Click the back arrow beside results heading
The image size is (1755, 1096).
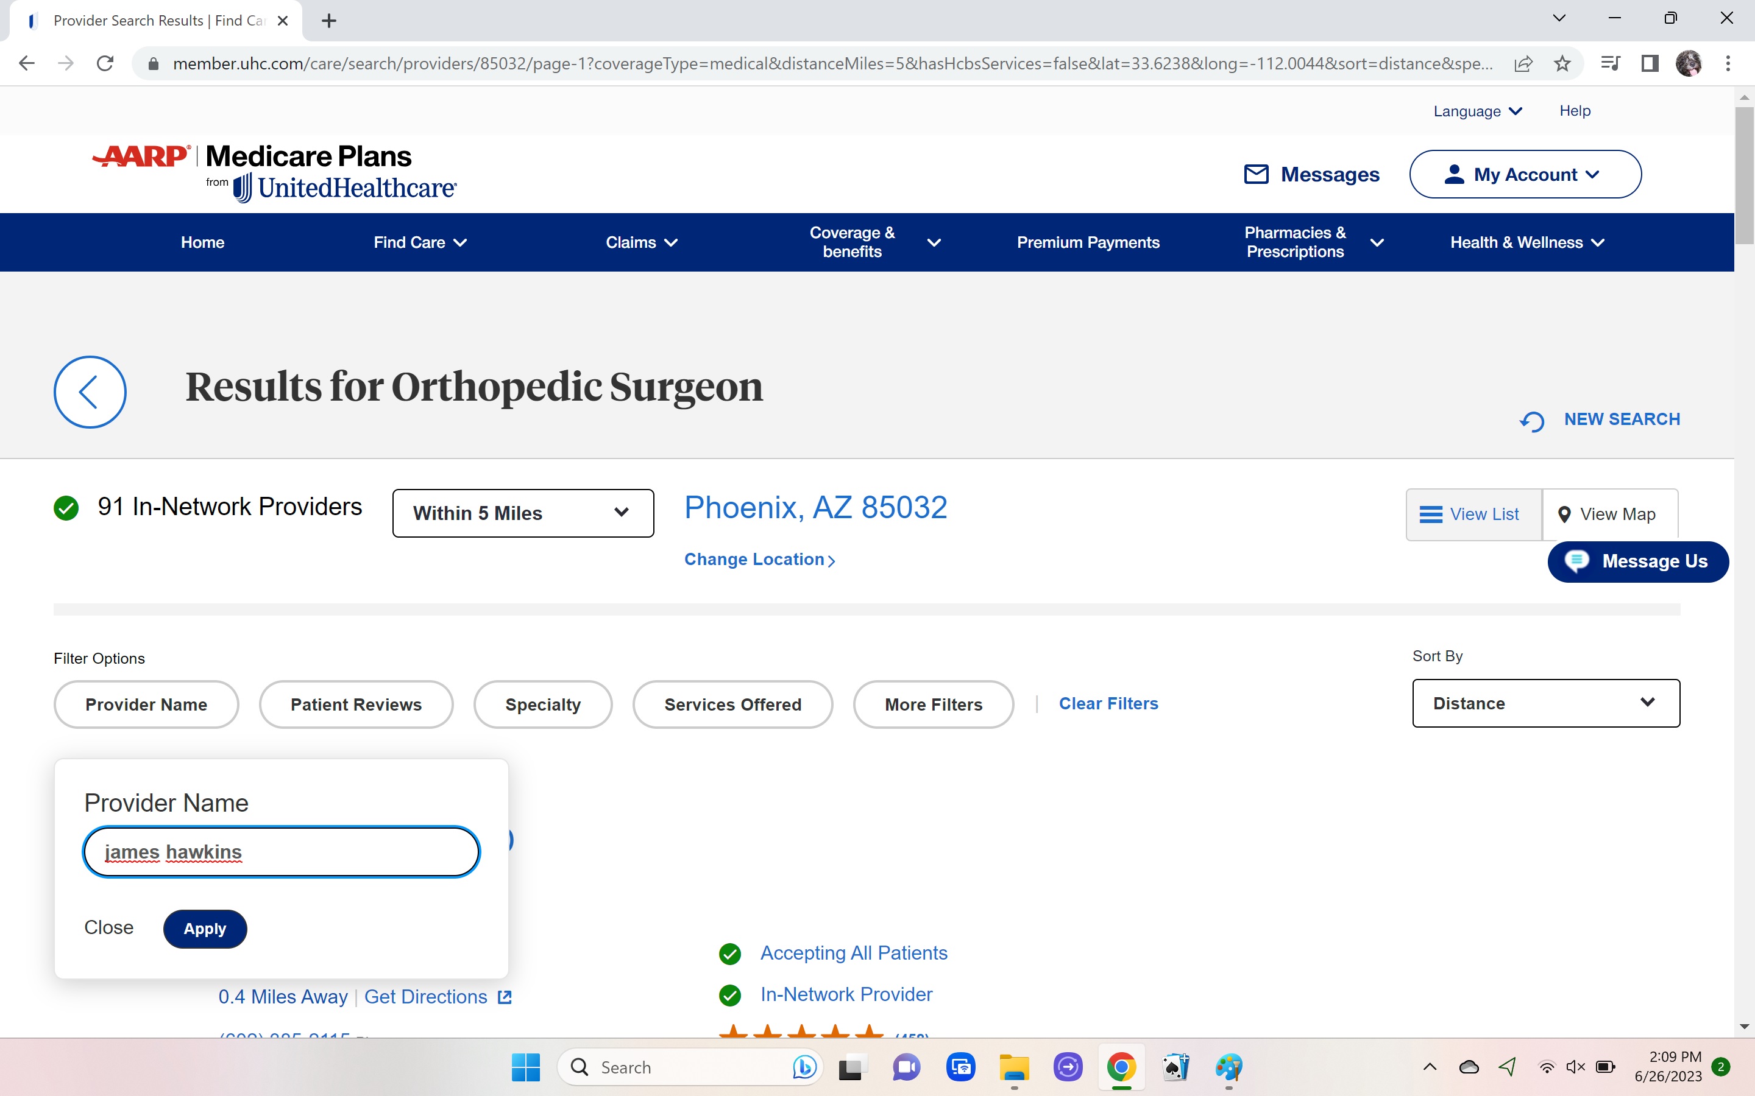tap(89, 392)
